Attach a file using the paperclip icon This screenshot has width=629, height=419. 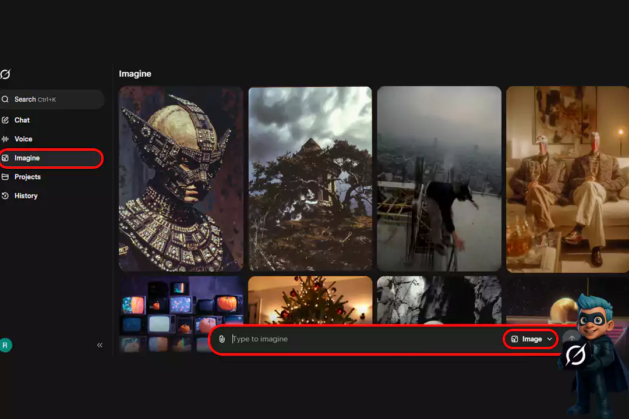point(222,339)
